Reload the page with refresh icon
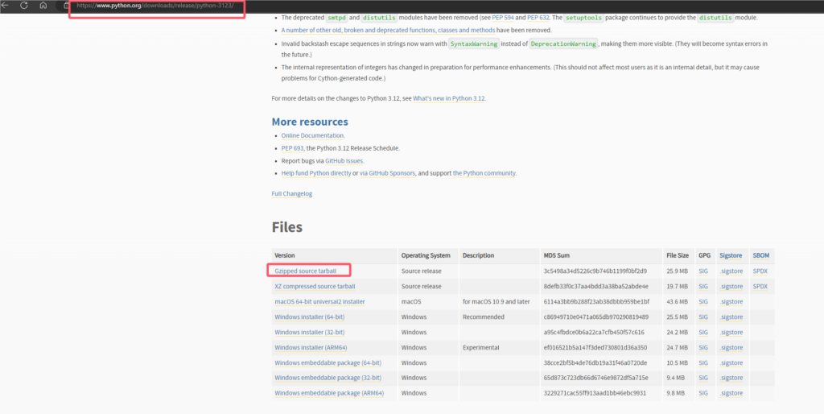 coord(23,6)
